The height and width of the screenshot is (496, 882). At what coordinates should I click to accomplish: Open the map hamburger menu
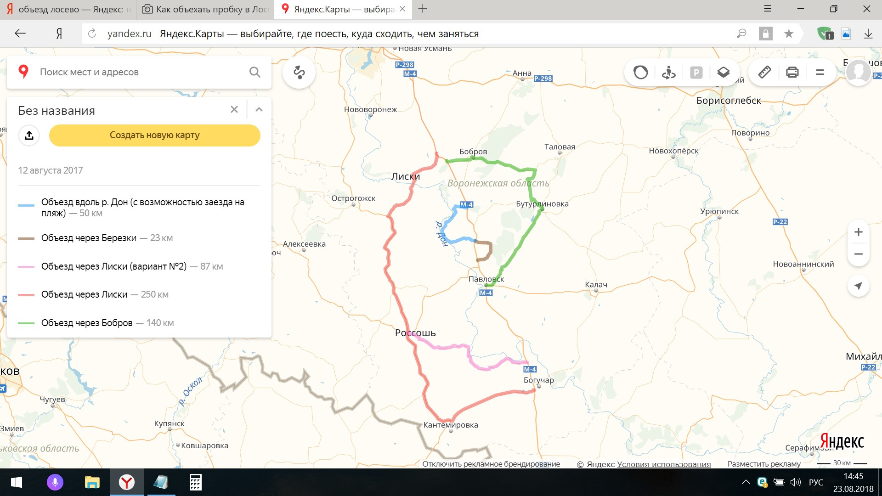tap(820, 72)
